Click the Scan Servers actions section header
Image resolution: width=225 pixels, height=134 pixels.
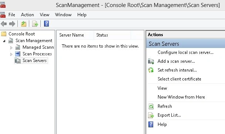point(185,44)
